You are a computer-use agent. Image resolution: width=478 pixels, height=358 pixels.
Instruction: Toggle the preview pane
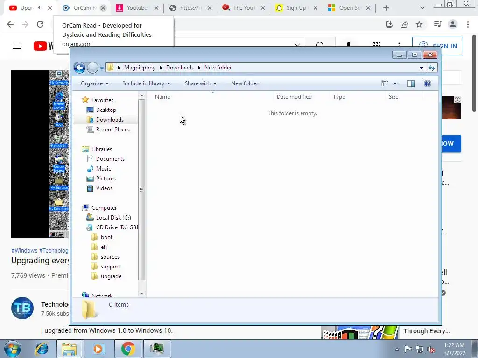pyautogui.click(x=411, y=83)
